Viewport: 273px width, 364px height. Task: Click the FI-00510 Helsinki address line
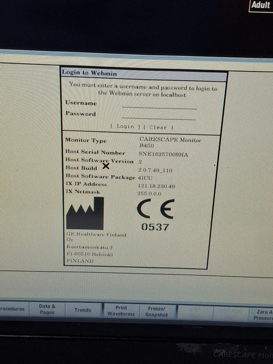point(89,254)
